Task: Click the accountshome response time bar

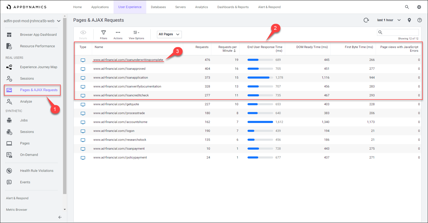Action: point(260,122)
